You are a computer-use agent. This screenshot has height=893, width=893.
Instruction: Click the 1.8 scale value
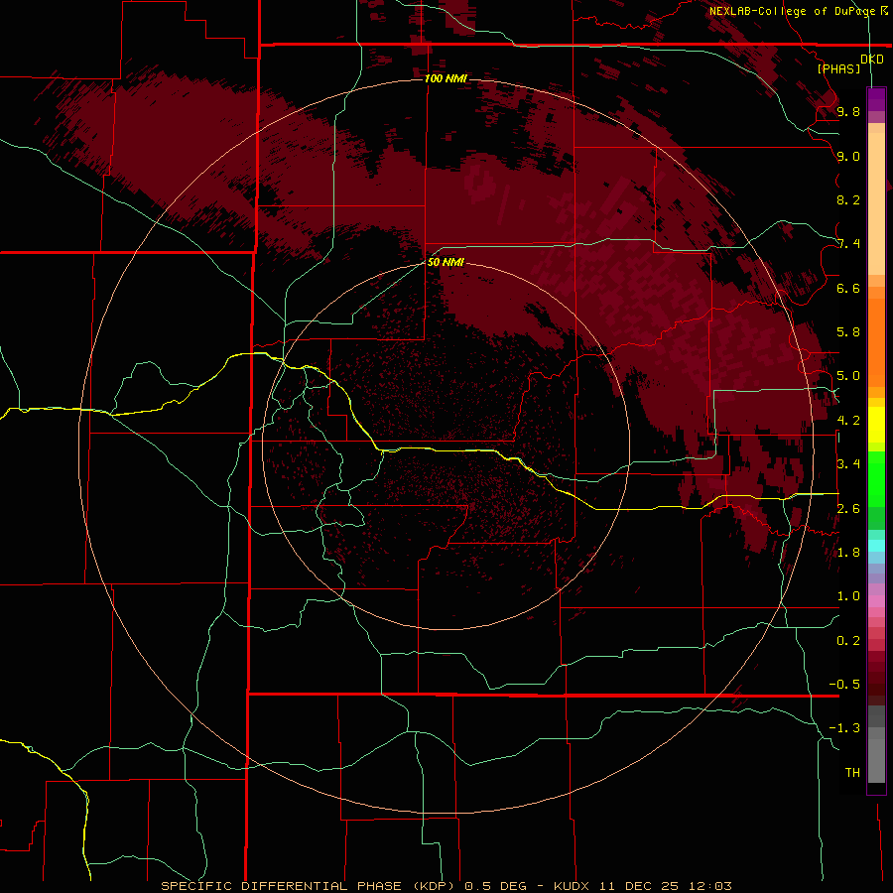pos(848,553)
